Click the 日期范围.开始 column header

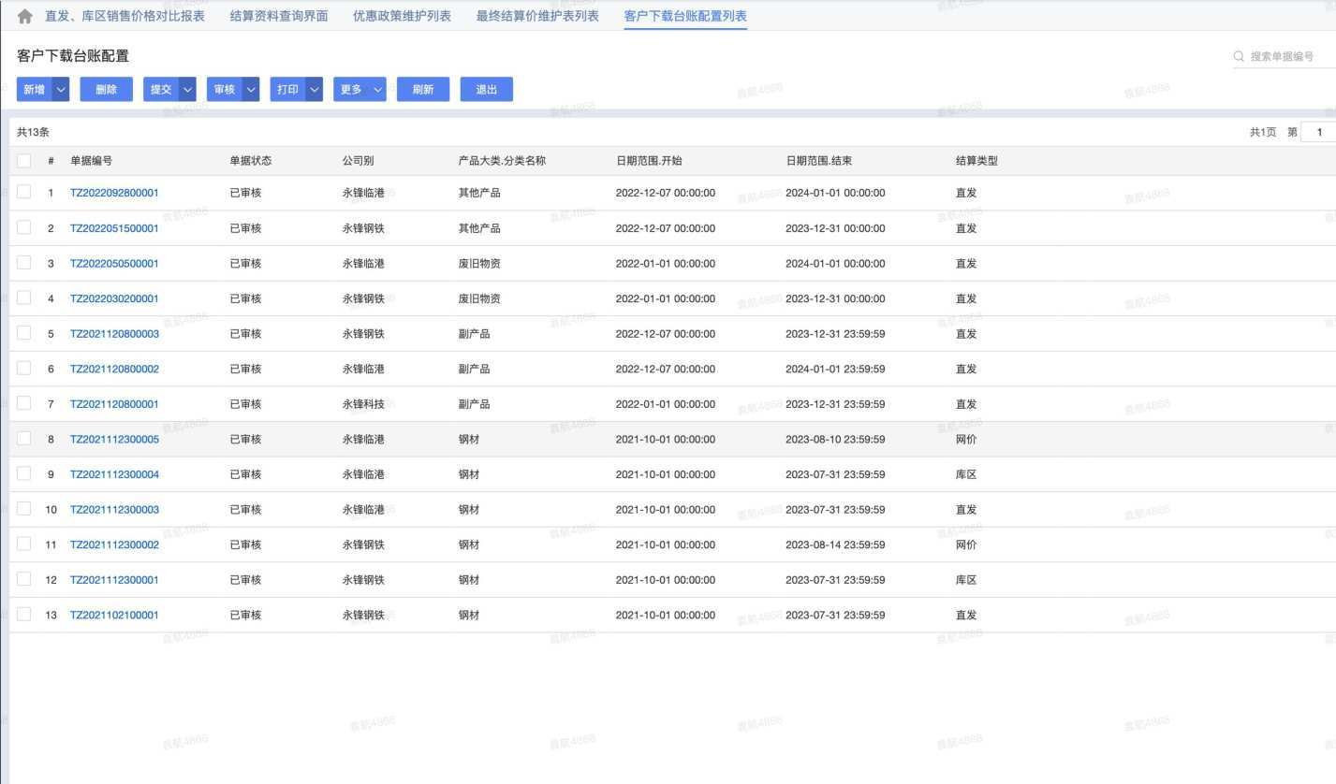point(649,161)
